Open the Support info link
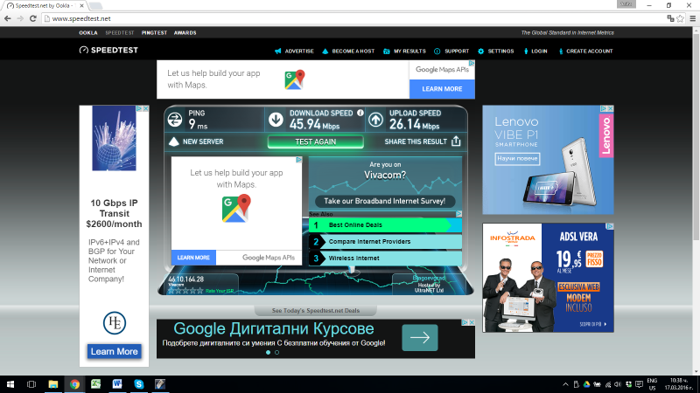The width and height of the screenshot is (700, 393). pos(451,52)
